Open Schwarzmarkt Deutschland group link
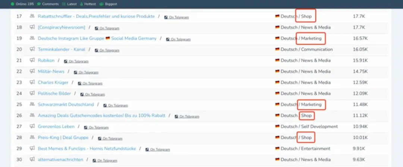 [x=66, y=105]
